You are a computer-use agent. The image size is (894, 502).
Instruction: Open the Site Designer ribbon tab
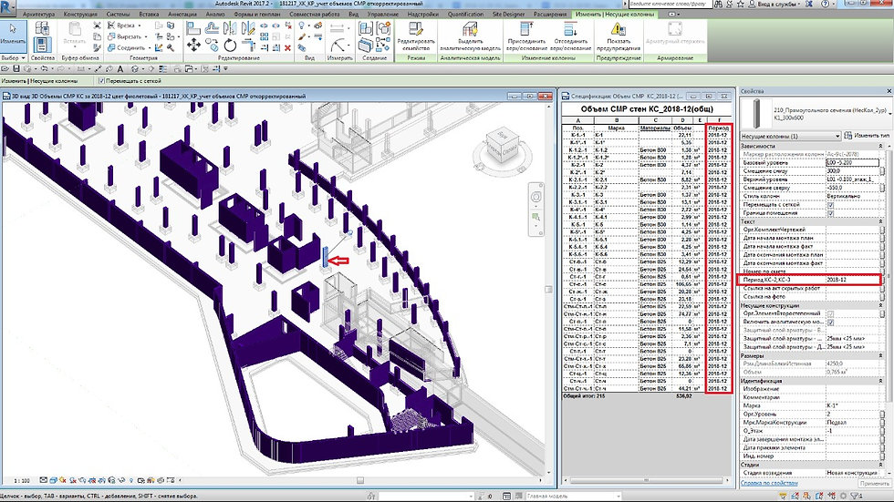(509, 14)
